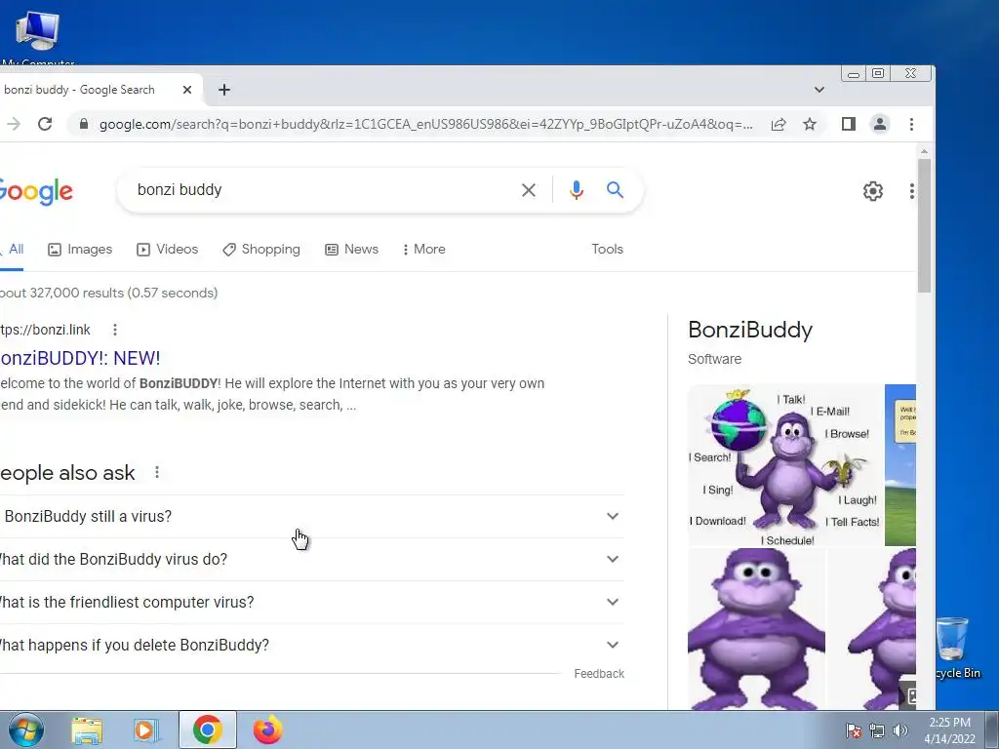
Task: Open the Action Center flag icon
Action: [853, 730]
